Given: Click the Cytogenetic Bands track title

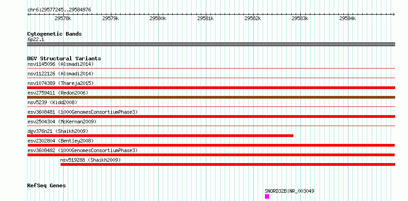Looking at the screenshot, I should click(x=55, y=34).
